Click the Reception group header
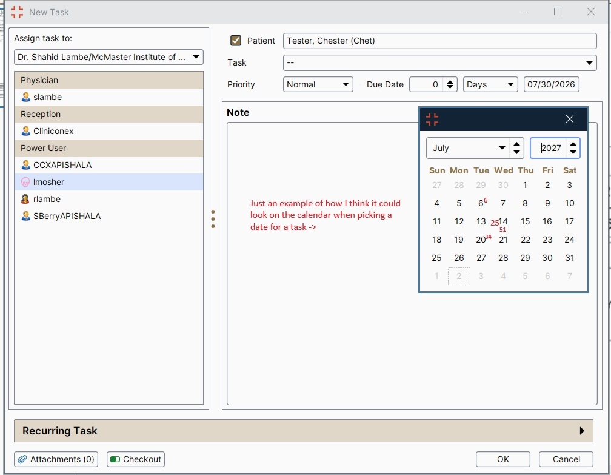The image size is (611, 475). point(109,114)
